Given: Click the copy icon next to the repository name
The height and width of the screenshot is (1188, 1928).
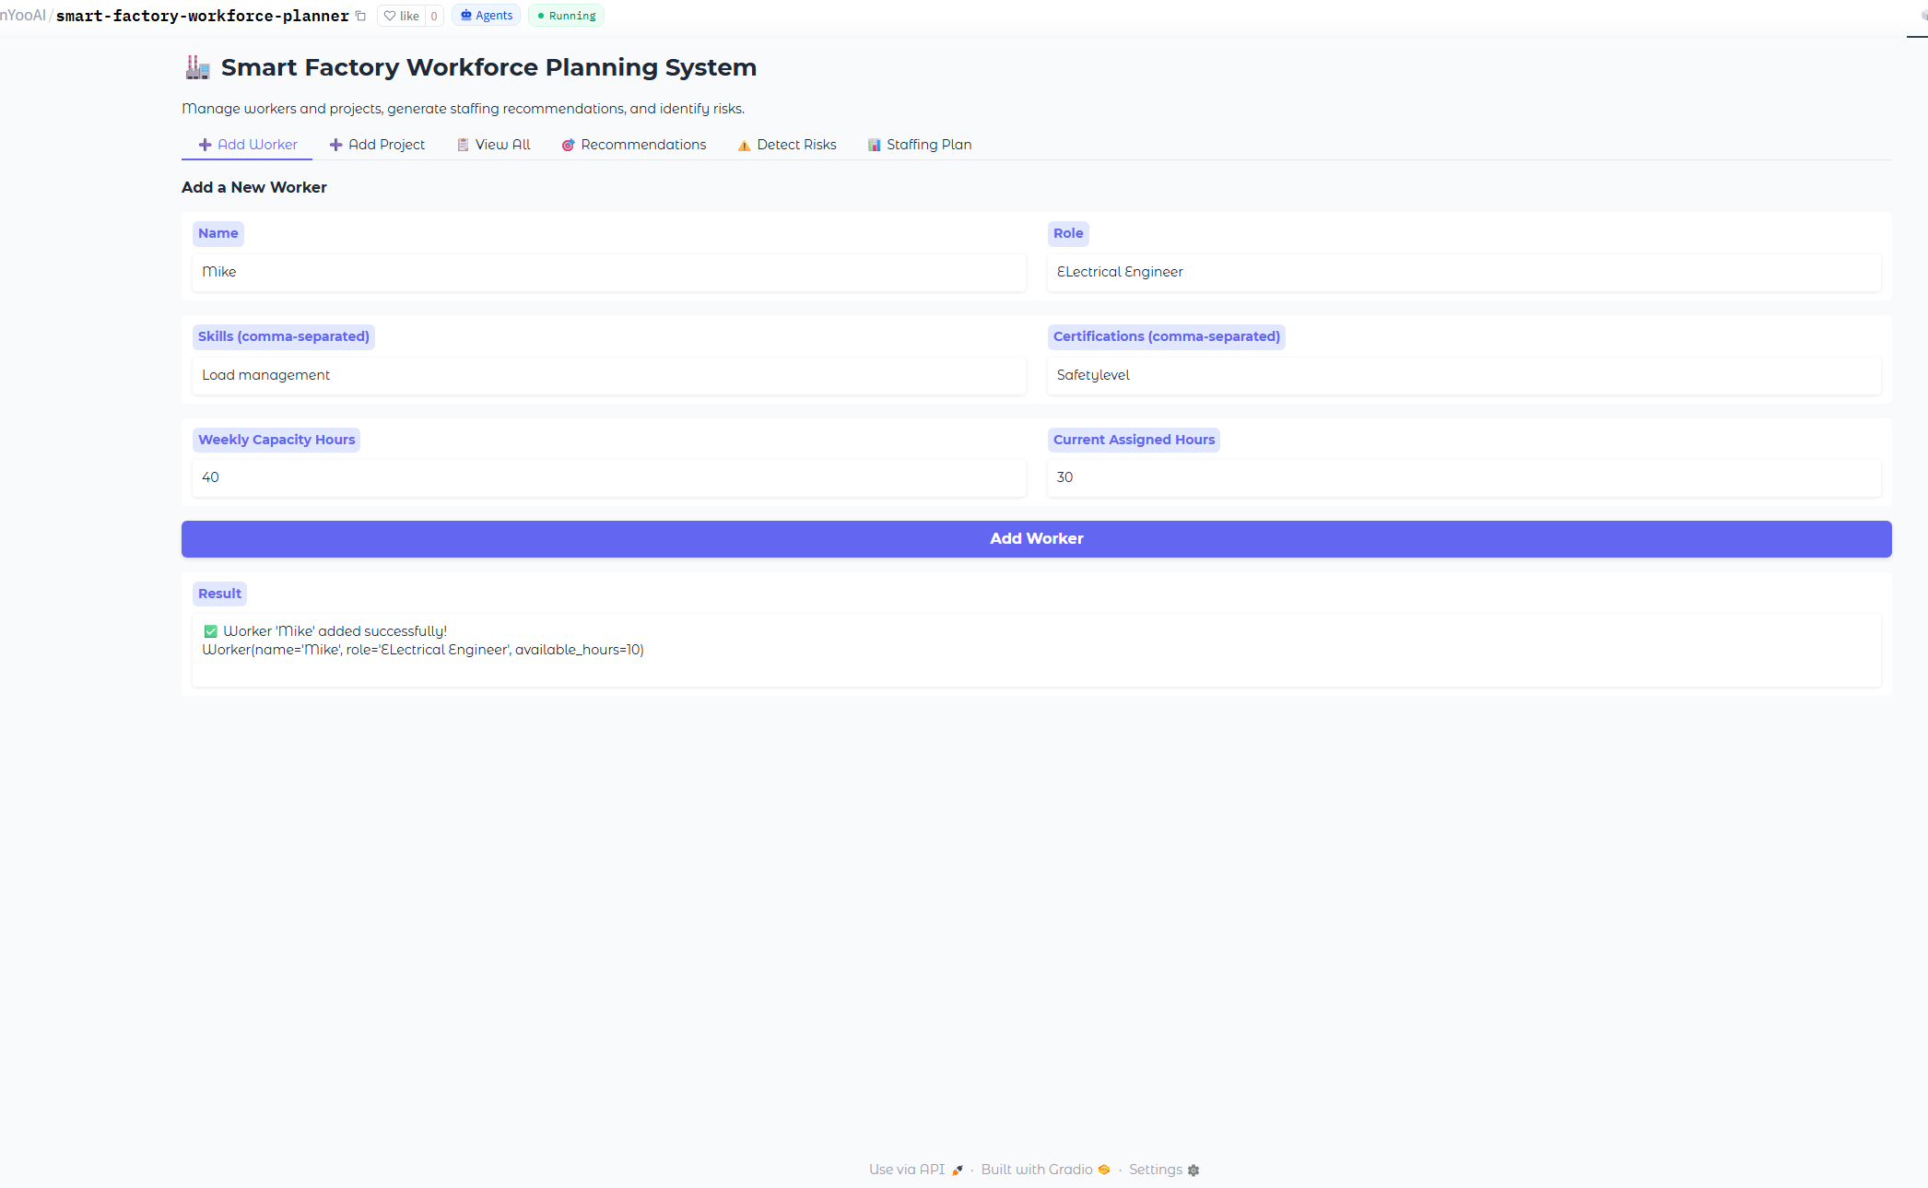Looking at the screenshot, I should point(360,16).
